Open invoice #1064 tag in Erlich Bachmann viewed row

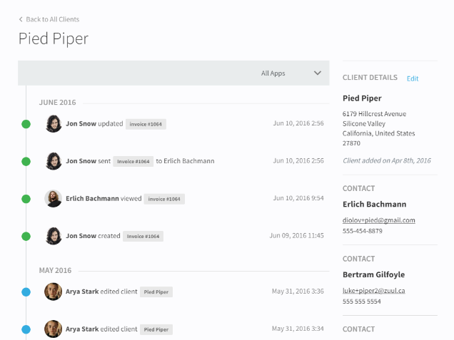(x=164, y=199)
